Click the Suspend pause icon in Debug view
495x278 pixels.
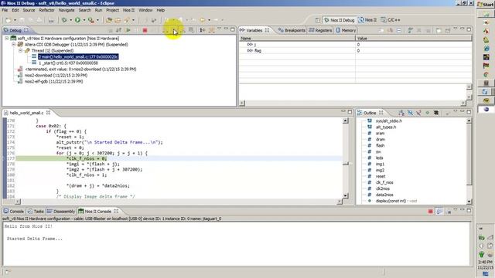click(x=136, y=30)
